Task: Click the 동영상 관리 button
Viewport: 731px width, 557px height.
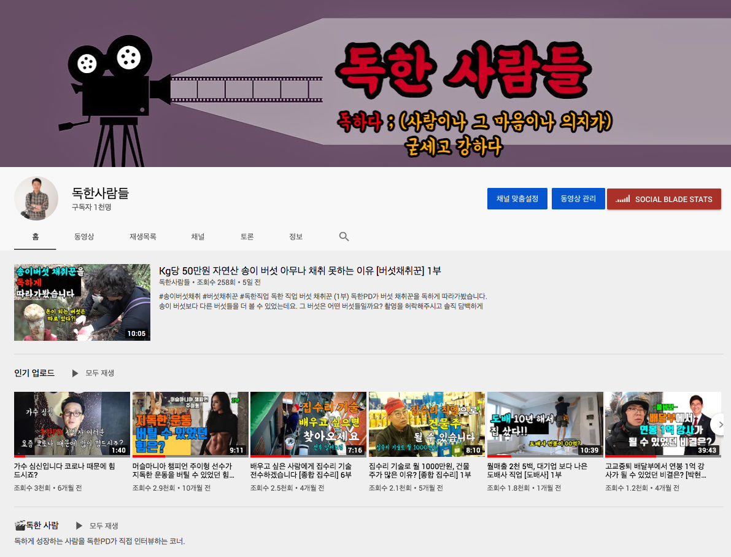Action: point(578,198)
